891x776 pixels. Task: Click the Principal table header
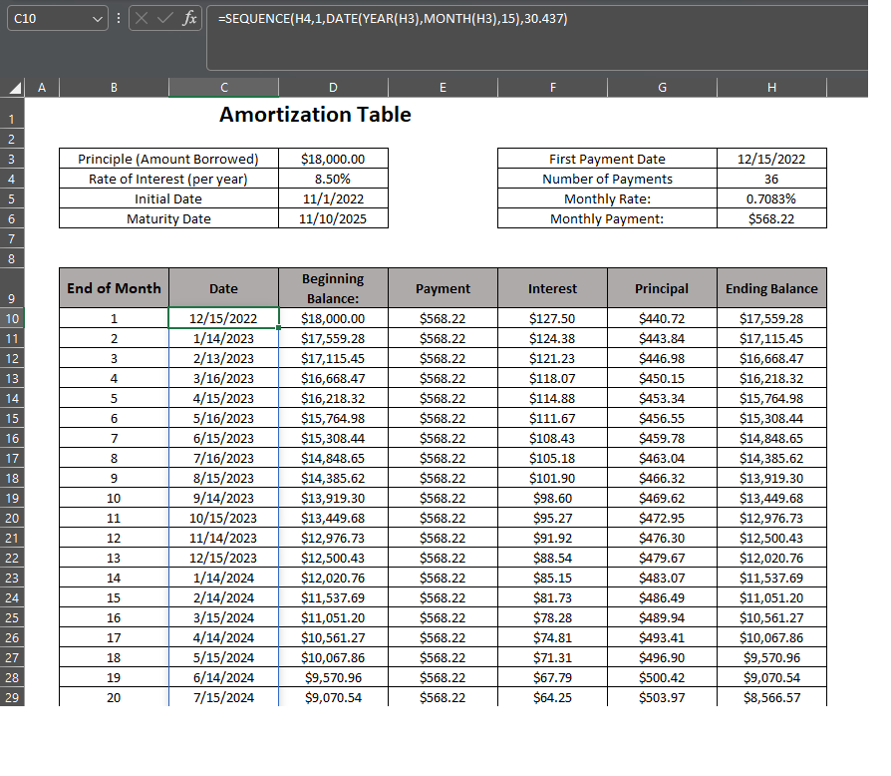[662, 288]
